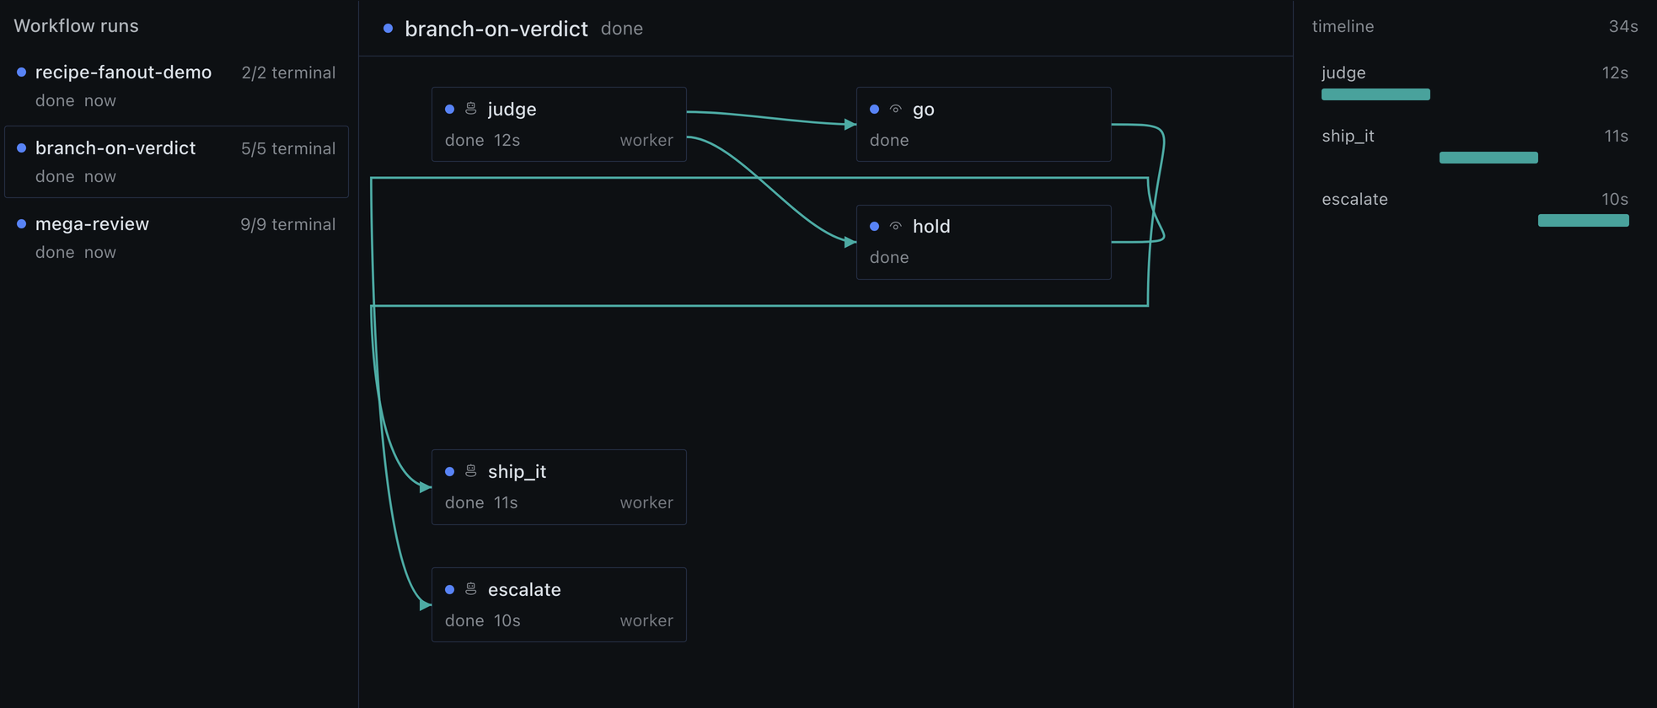Click the 10s duration in timeline

coord(1615,199)
